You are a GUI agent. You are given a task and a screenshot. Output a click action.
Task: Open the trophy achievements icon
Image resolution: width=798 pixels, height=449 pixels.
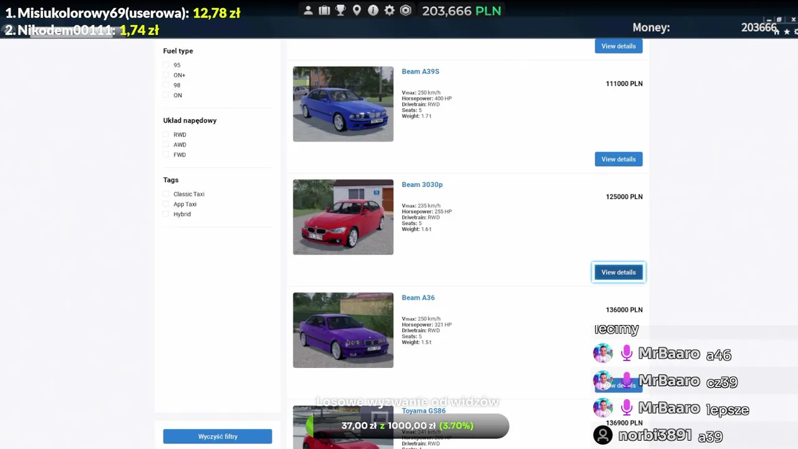[x=340, y=11]
